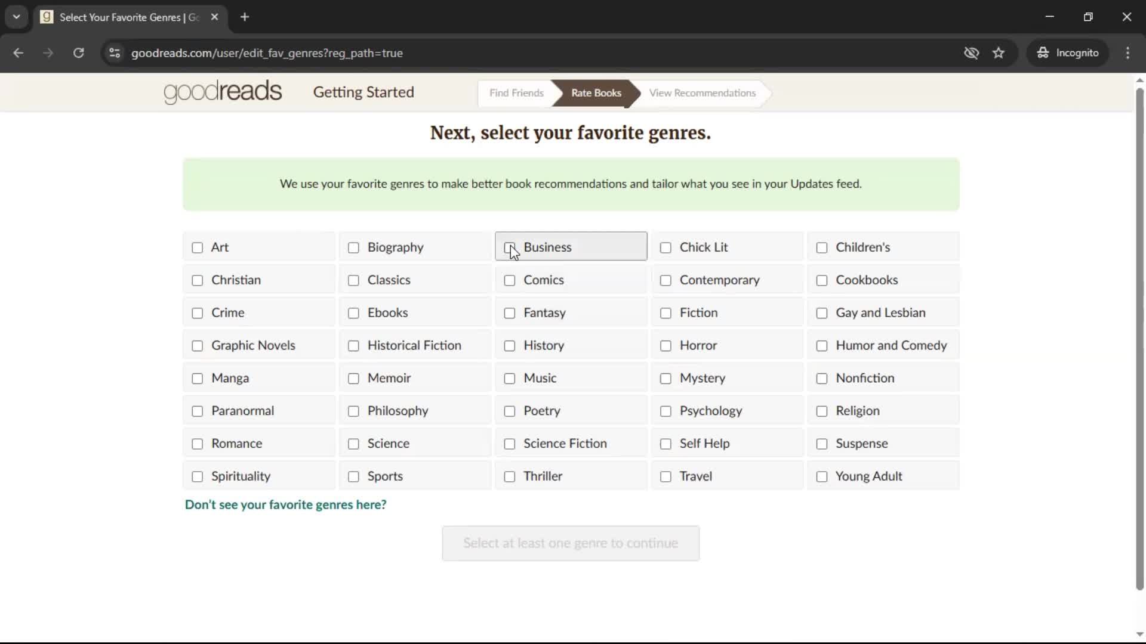Select the Fantasy genre checkbox
The height and width of the screenshot is (644, 1146).
[x=510, y=313]
